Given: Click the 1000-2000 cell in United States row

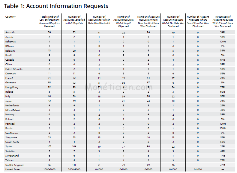Looking at the screenshot, I should (49, 169).
